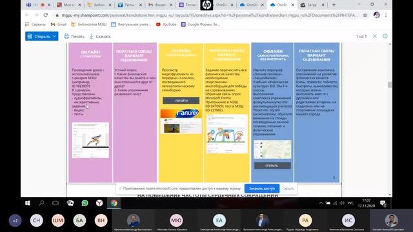Screen dimensions: 413x232
Task: Select participant avatar ЕА
Action: coord(219,220)
